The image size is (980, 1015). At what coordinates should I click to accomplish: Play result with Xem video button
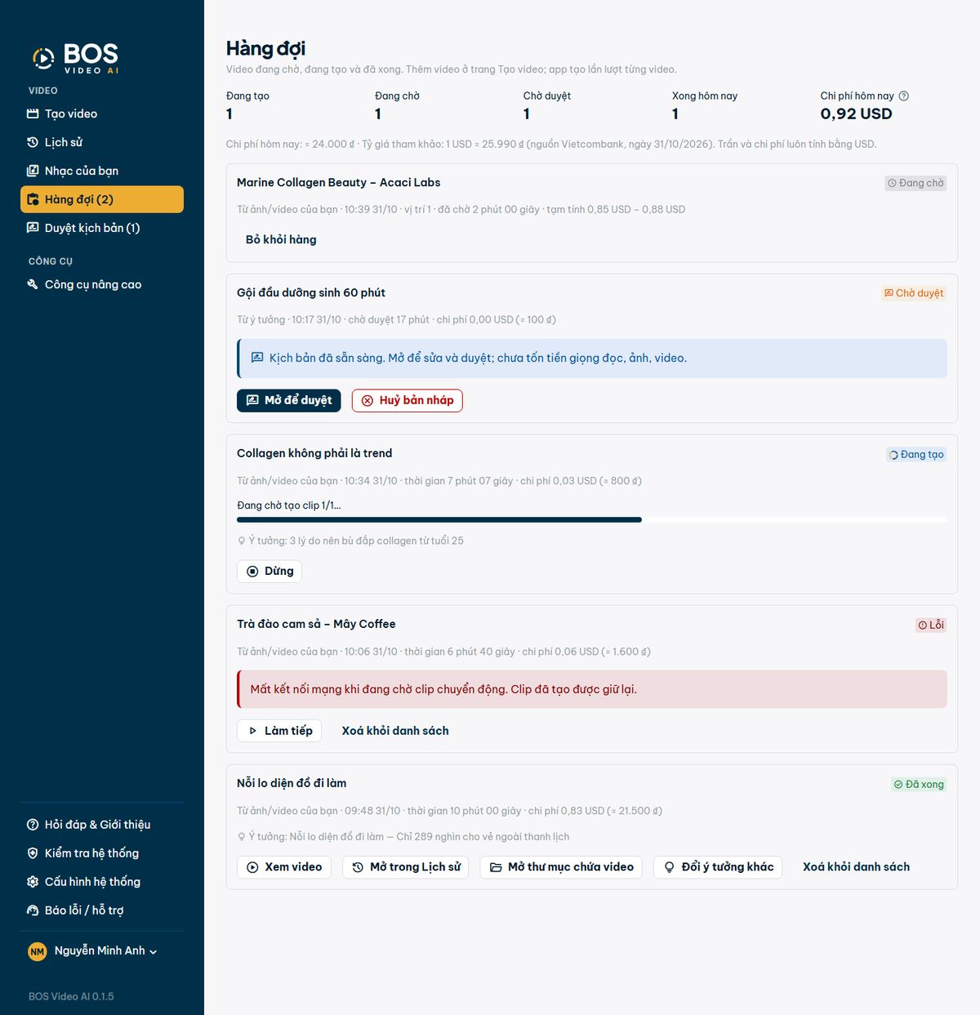tap(284, 867)
